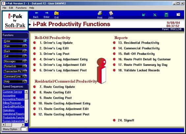Click the Exit folder toolbar icon
This screenshot has width=186, height=134.
point(57,13)
